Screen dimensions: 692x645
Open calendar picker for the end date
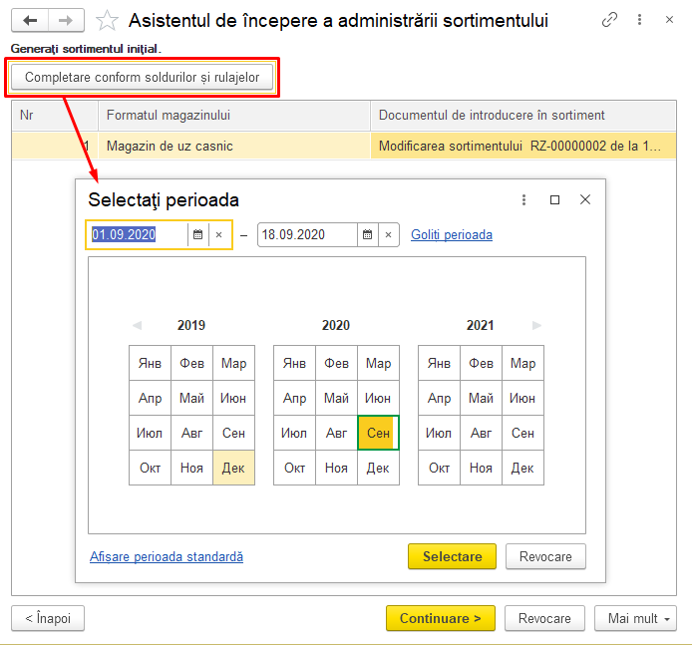[367, 235]
